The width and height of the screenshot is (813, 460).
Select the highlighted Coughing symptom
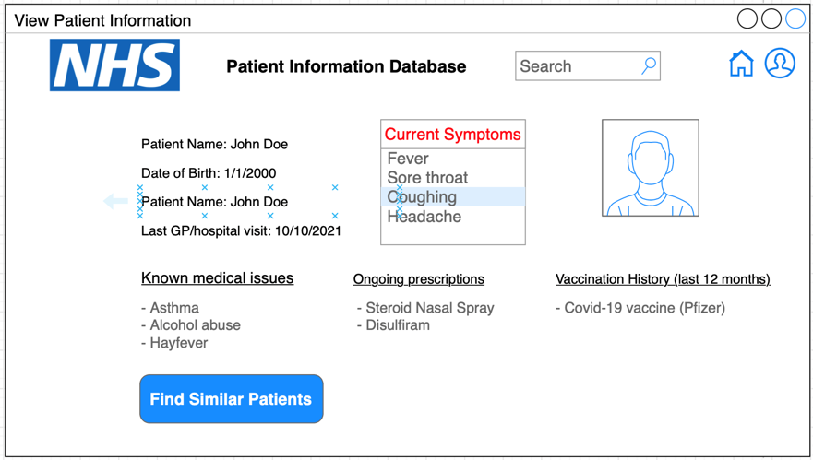click(x=423, y=197)
